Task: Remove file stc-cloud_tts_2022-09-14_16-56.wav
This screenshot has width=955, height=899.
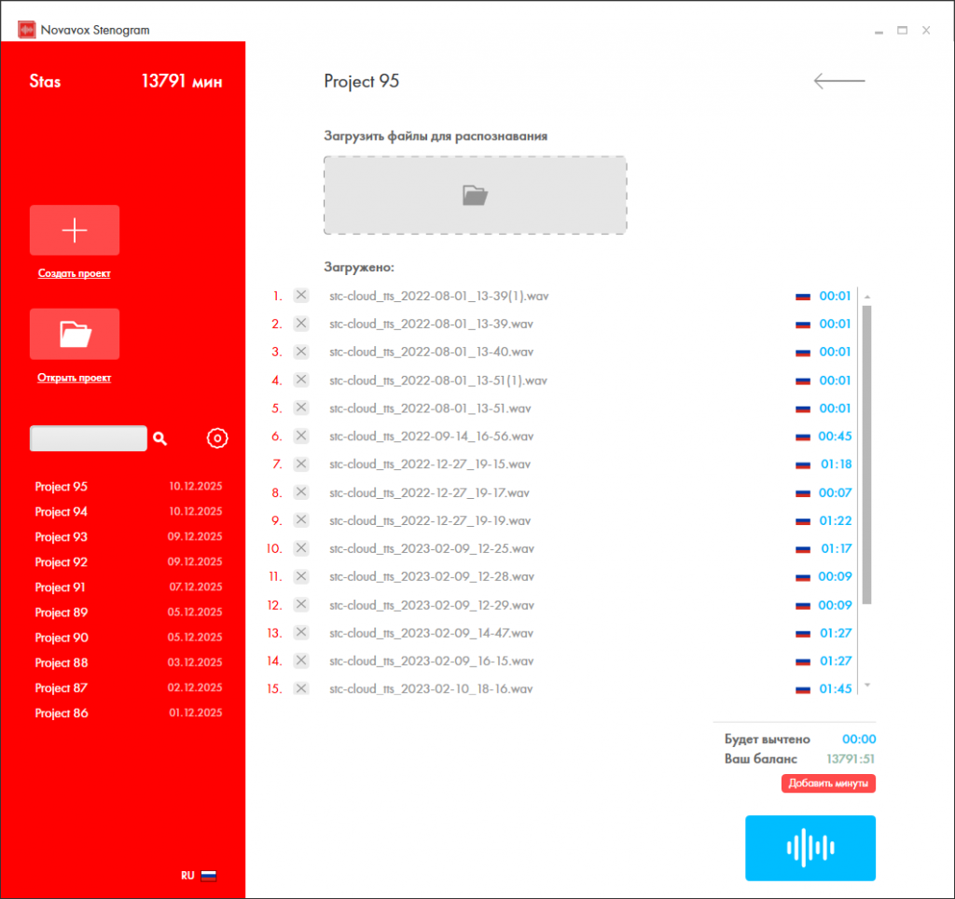Action: [301, 436]
